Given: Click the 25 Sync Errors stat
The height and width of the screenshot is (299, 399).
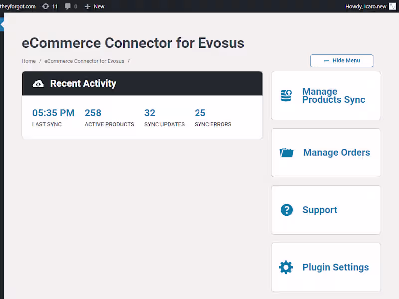Looking at the screenshot, I should [x=200, y=113].
